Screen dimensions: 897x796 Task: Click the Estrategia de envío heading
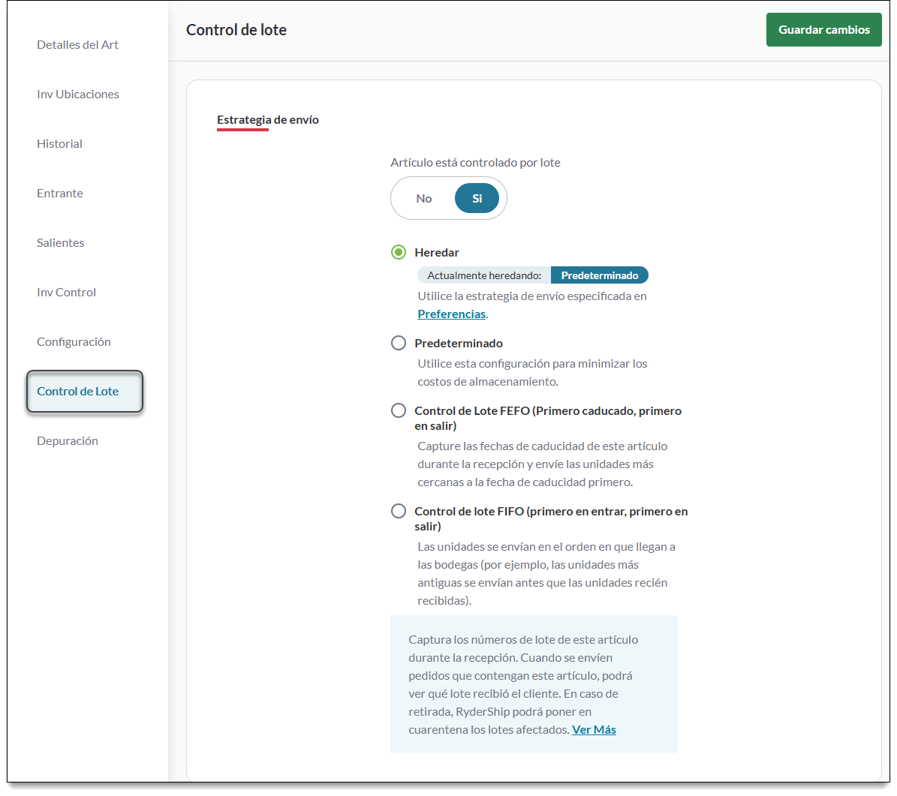pyautogui.click(x=268, y=120)
